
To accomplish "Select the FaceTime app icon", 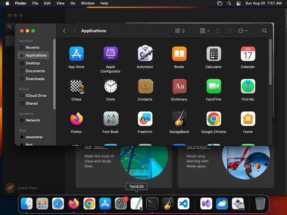I will [214, 86].
